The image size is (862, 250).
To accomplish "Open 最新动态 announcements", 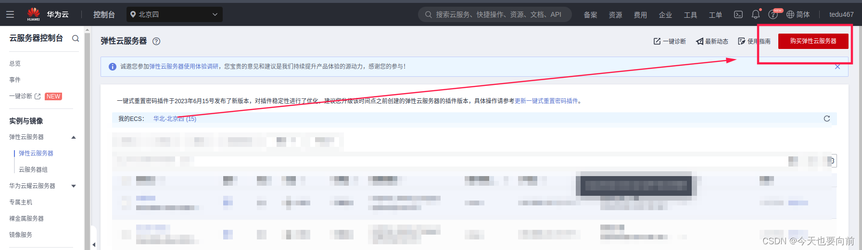I will 712,41.
